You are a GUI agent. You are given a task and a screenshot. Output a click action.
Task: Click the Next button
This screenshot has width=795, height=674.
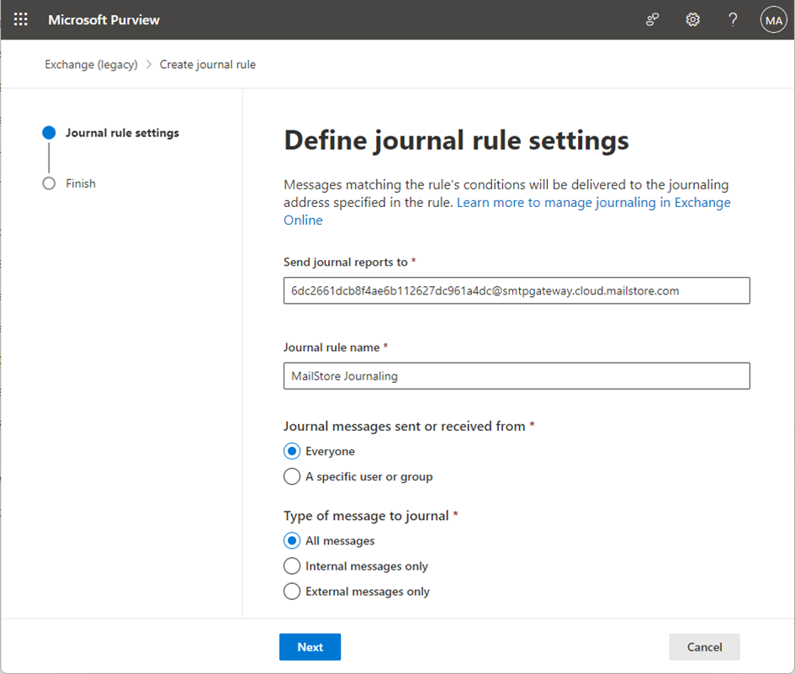[x=310, y=647]
